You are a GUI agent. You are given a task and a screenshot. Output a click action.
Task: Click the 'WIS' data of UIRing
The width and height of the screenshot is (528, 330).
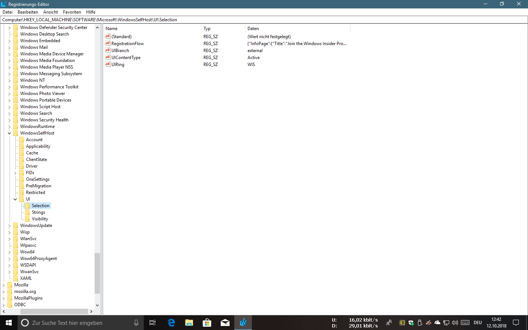251,65
